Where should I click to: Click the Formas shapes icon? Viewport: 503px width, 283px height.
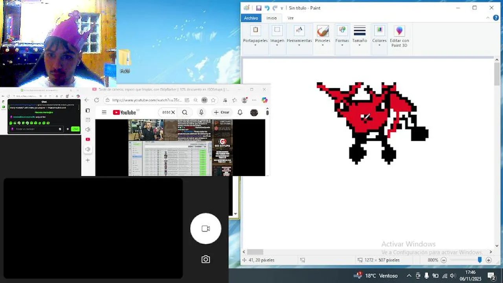coord(342,30)
